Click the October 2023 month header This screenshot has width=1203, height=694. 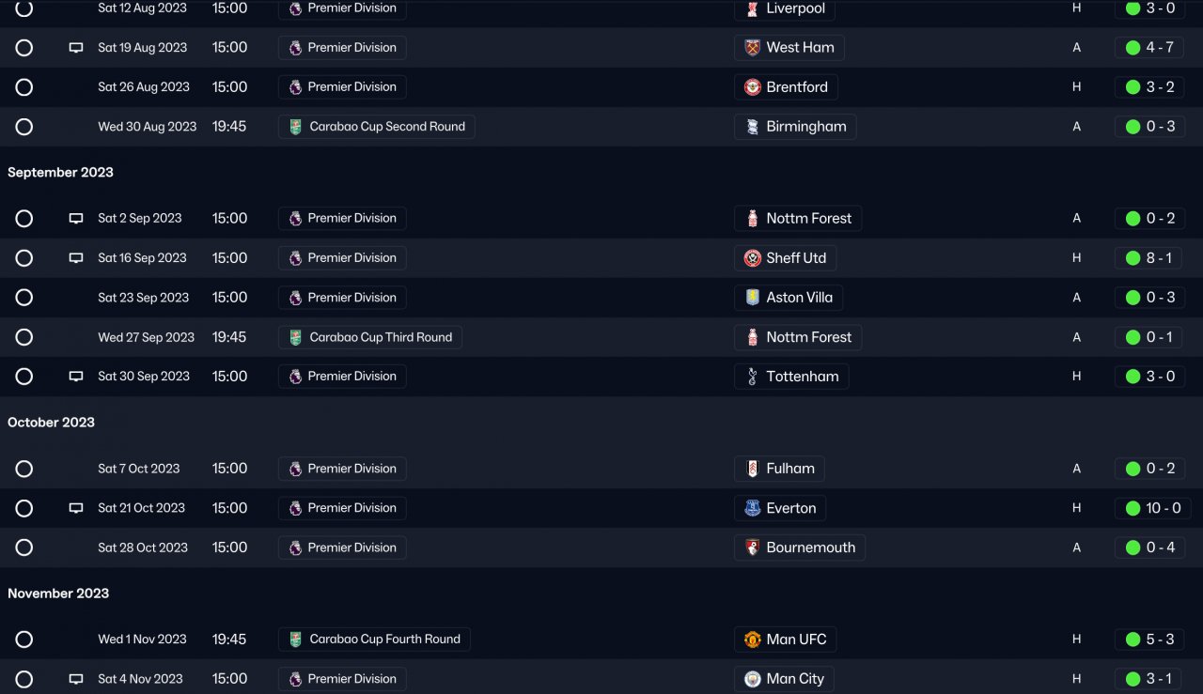[x=52, y=423]
